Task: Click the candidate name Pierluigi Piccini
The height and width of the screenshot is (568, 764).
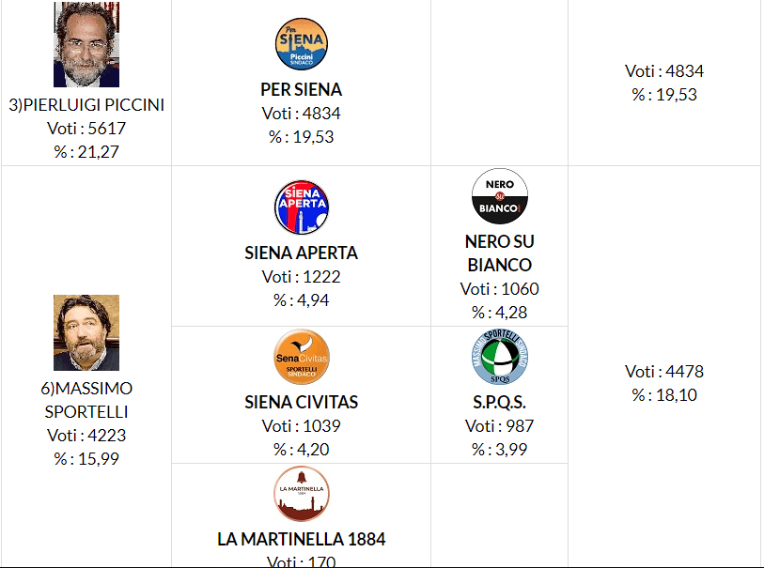Action: (86, 105)
